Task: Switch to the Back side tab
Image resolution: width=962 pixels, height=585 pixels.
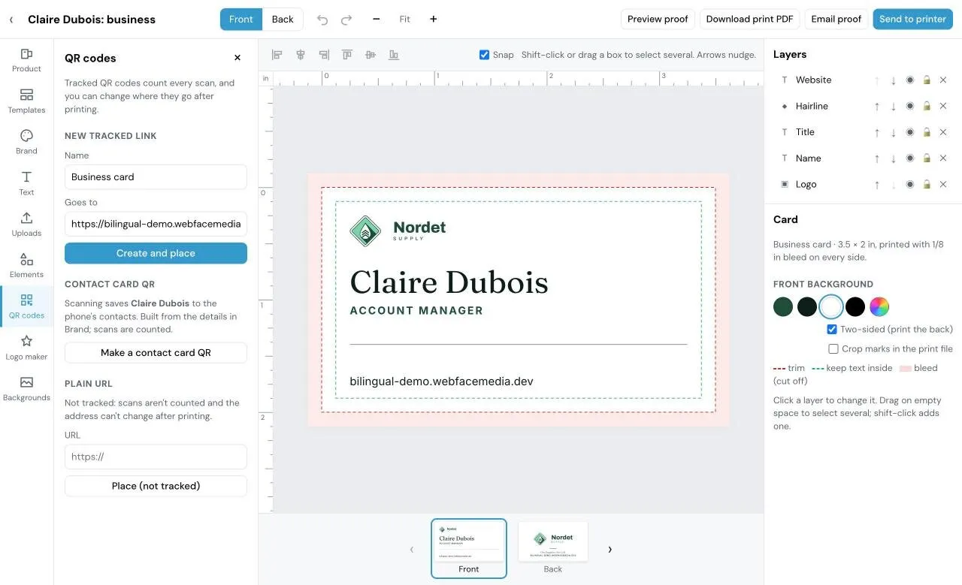Action: 283,20
